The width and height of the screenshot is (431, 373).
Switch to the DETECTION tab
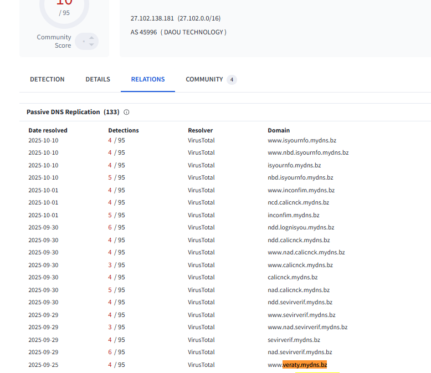tap(47, 79)
